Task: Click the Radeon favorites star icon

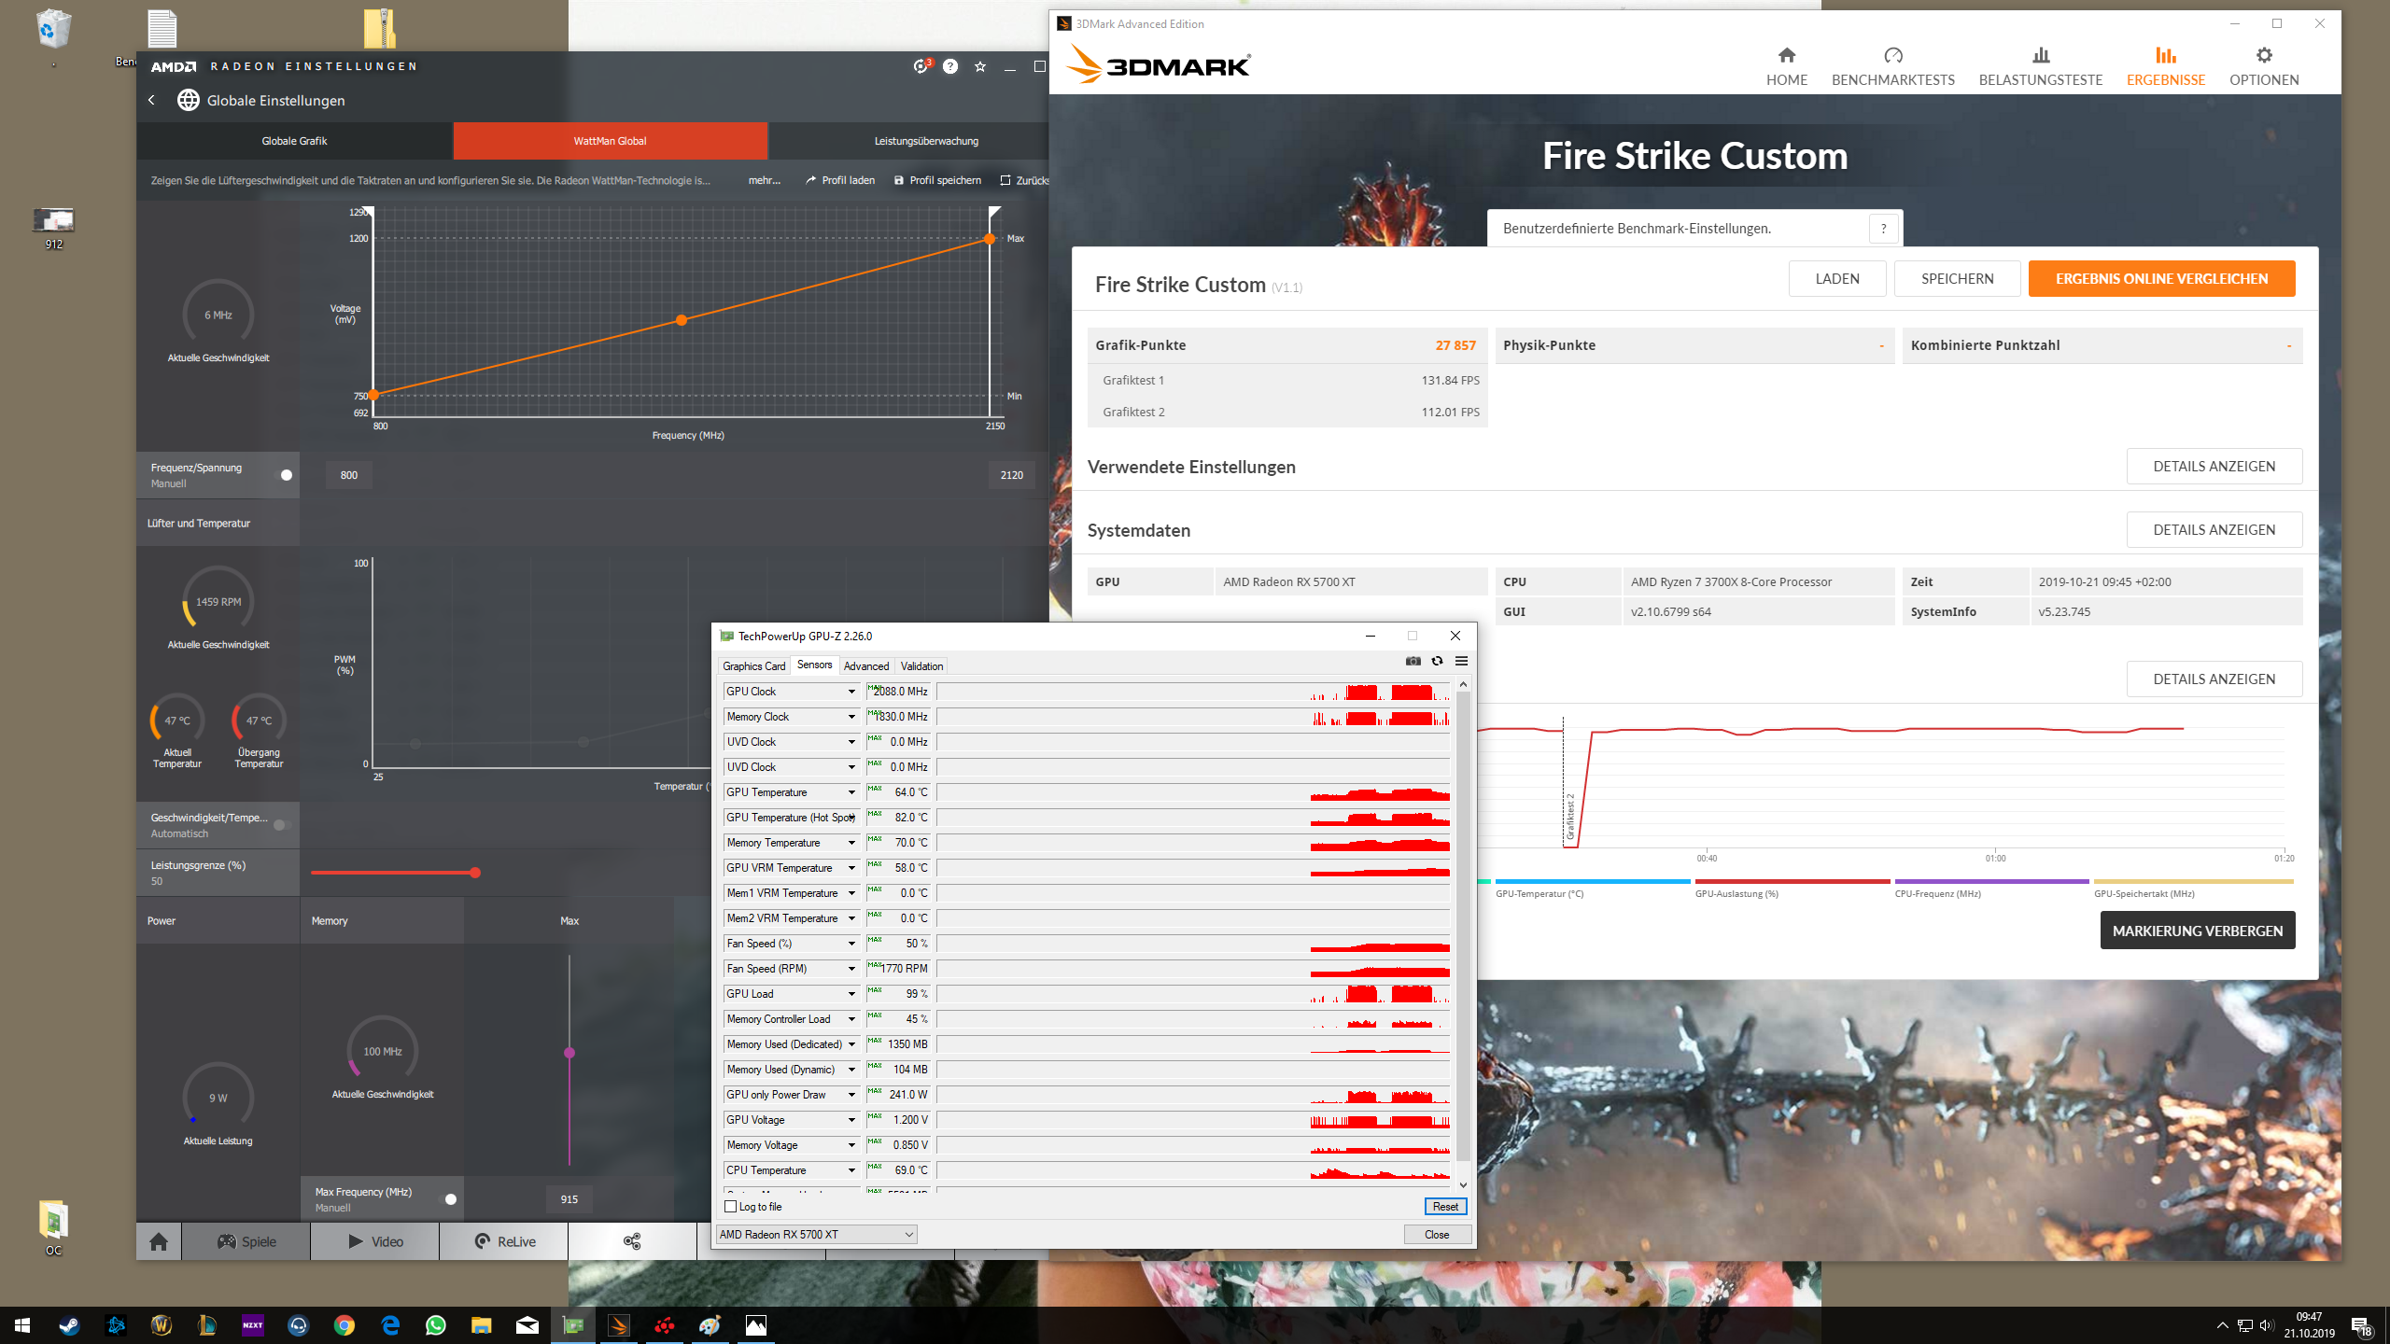Action: [x=980, y=66]
